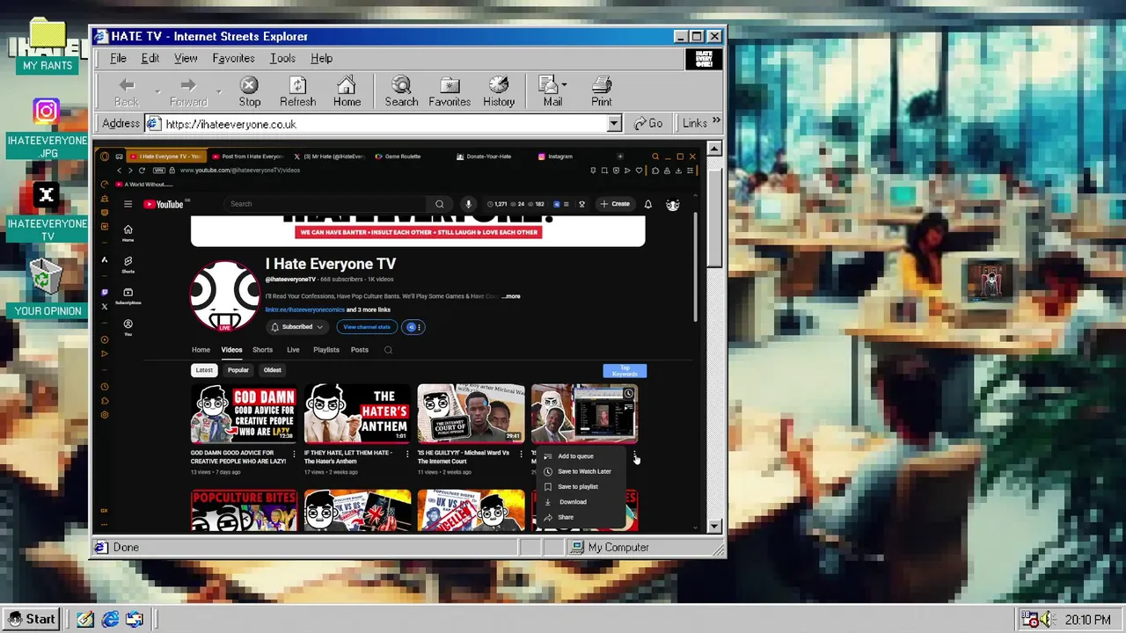The image size is (1126, 633).
Task: Open options for The Hater's Anthem video
Action: (x=407, y=455)
